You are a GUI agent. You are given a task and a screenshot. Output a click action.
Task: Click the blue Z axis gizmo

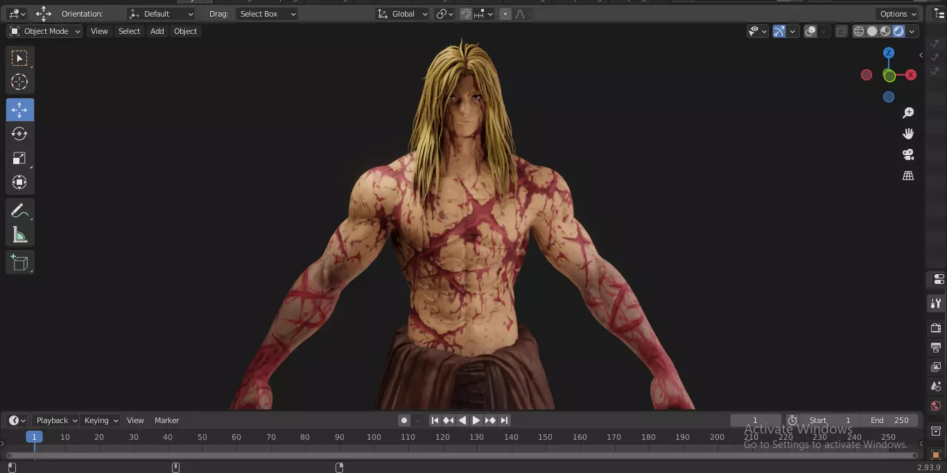889,53
